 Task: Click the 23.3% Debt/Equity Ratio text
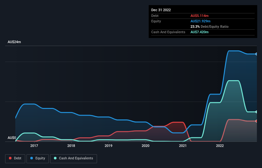[209, 27]
